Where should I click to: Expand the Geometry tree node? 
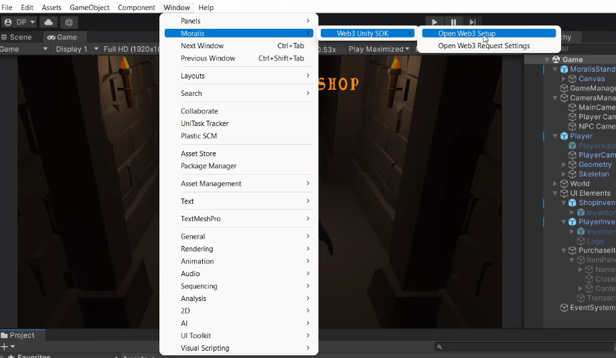564,164
